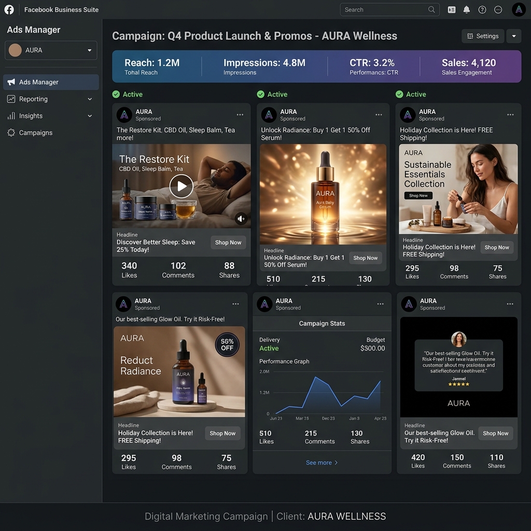
Task: Play the Restore Kit video
Action: coord(181,186)
